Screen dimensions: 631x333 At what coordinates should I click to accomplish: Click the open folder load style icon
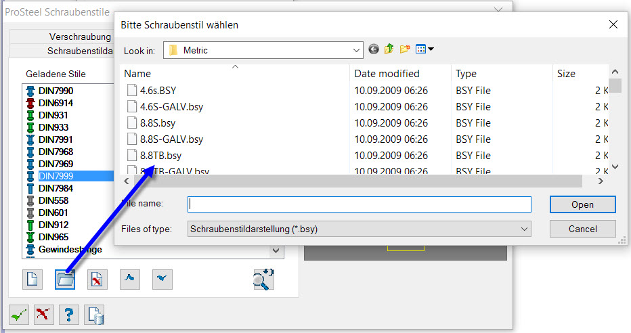pyautogui.click(x=65, y=279)
